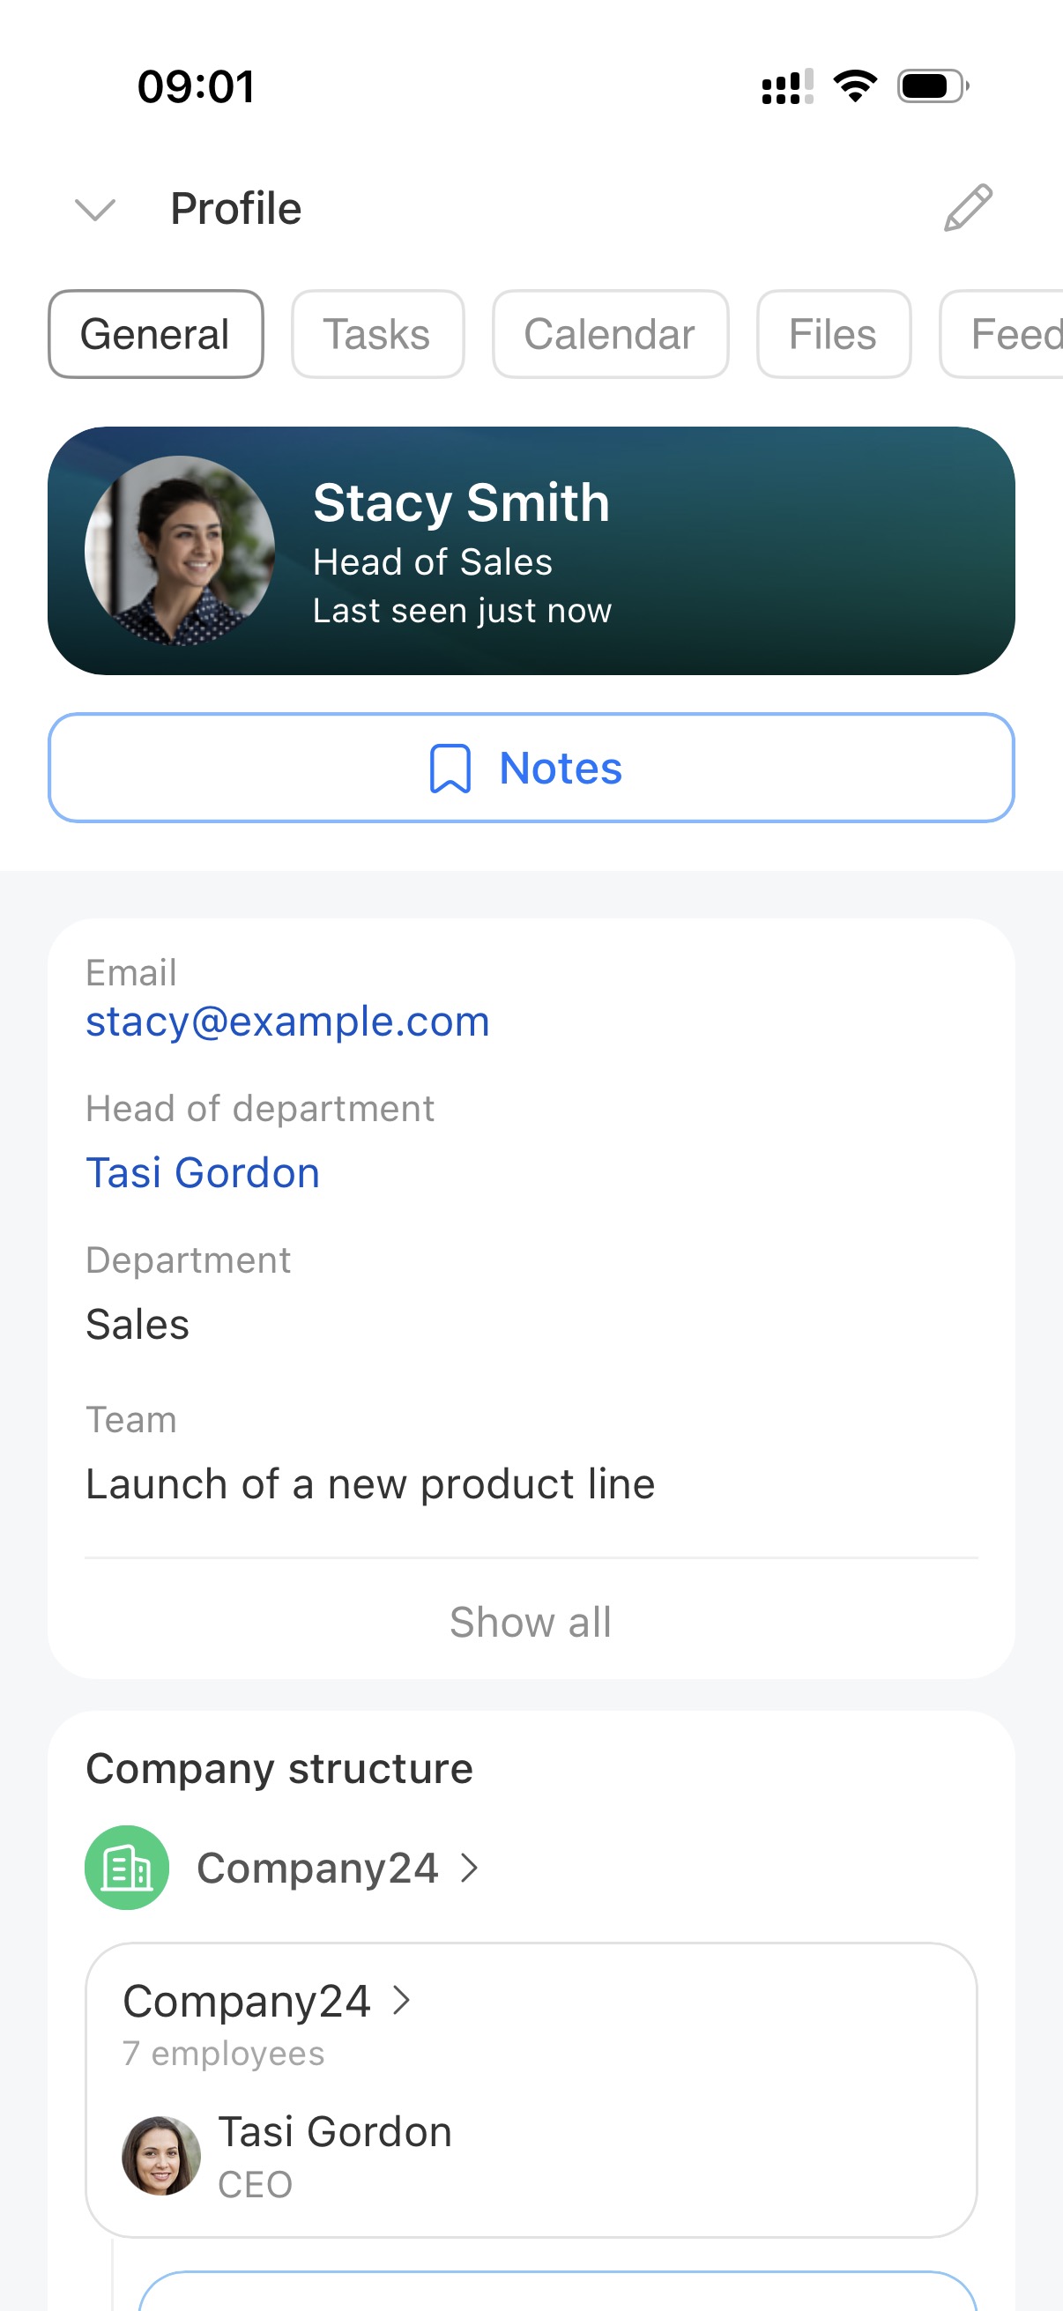The width and height of the screenshot is (1063, 2311).
Task: Expand Company24 chevron beside green icon
Action: pos(469,1869)
